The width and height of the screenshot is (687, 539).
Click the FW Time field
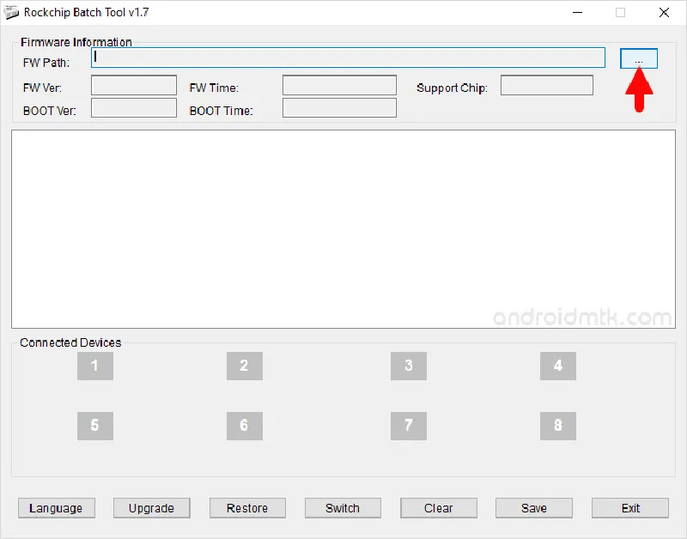pos(339,85)
